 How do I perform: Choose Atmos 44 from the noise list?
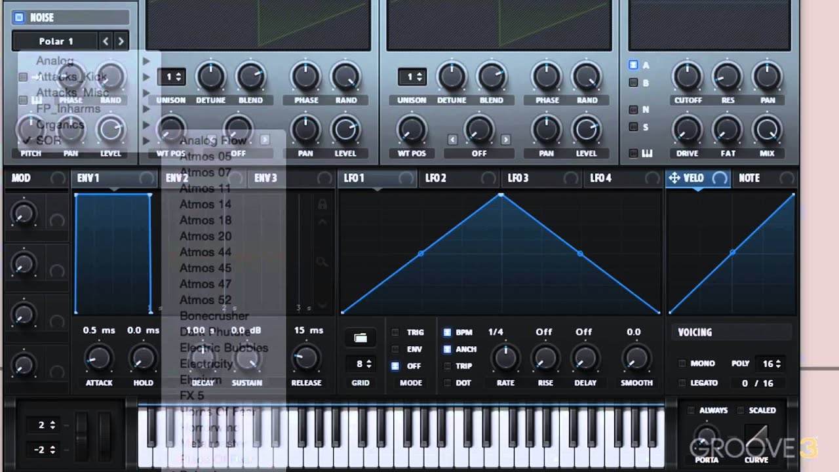pos(205,252)
